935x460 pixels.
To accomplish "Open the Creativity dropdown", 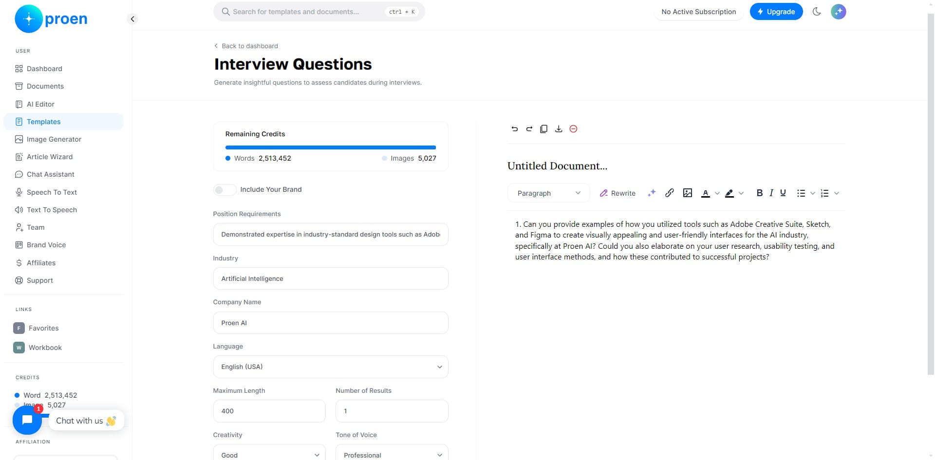I will pyautogui.click(x=269, y=453).
